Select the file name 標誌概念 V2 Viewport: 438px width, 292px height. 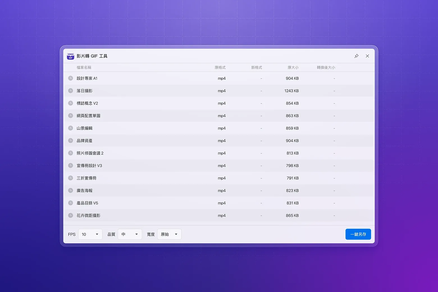[87, 103]
